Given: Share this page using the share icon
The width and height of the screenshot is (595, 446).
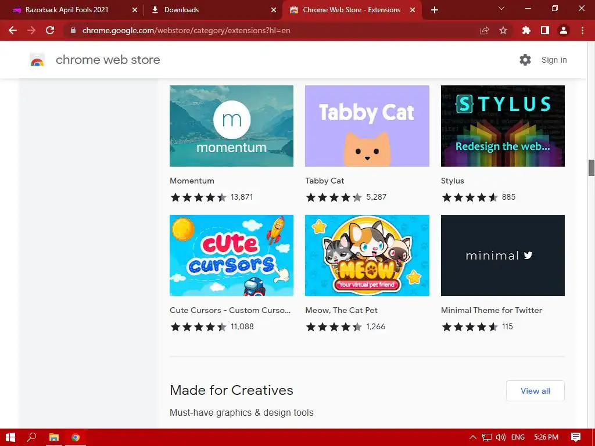Looking at the screenshot, I should (485, 30).
